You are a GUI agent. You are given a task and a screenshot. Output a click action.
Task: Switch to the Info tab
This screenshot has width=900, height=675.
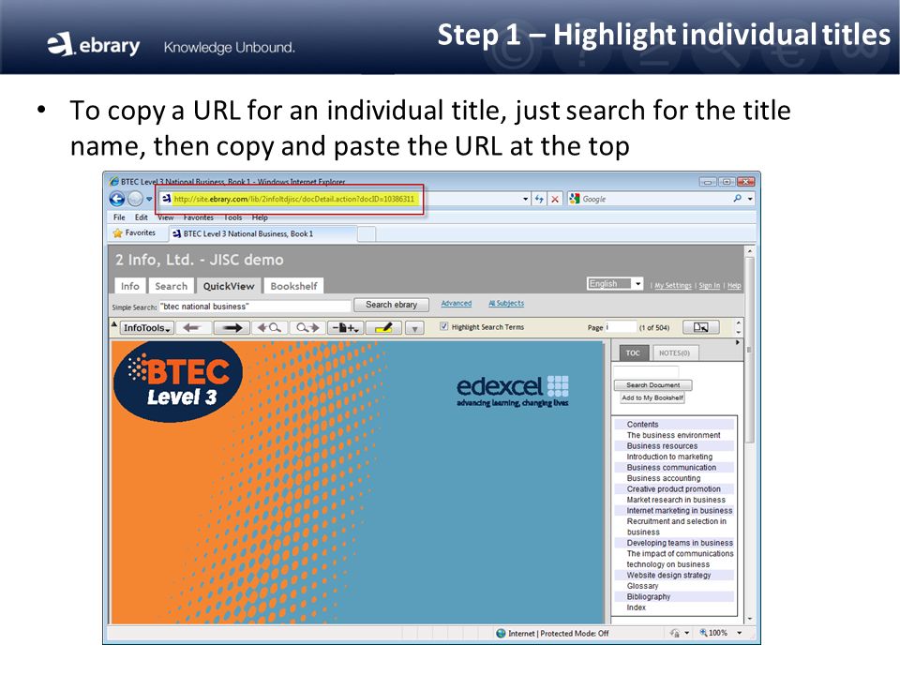(x=130, y=286)
